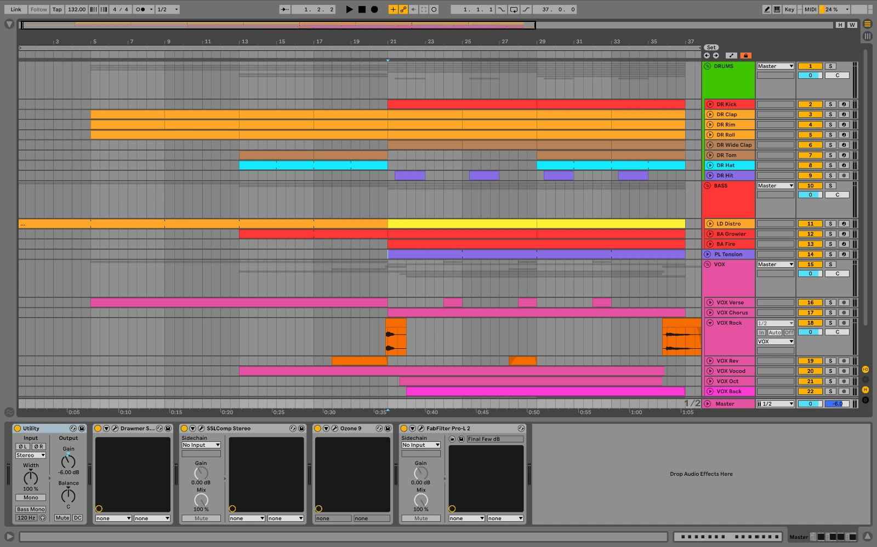Open BASS output Master dropdown
Image resolution: width=877 pixels, height=547 pixels.
click(775, 186)
